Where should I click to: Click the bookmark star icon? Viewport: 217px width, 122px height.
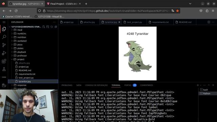tap(177, 11)
